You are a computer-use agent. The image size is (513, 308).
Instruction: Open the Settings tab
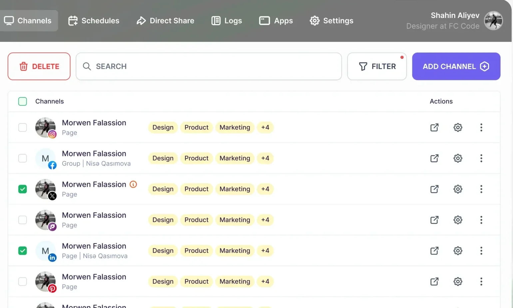pyautogui.click(x=331, y=21)
